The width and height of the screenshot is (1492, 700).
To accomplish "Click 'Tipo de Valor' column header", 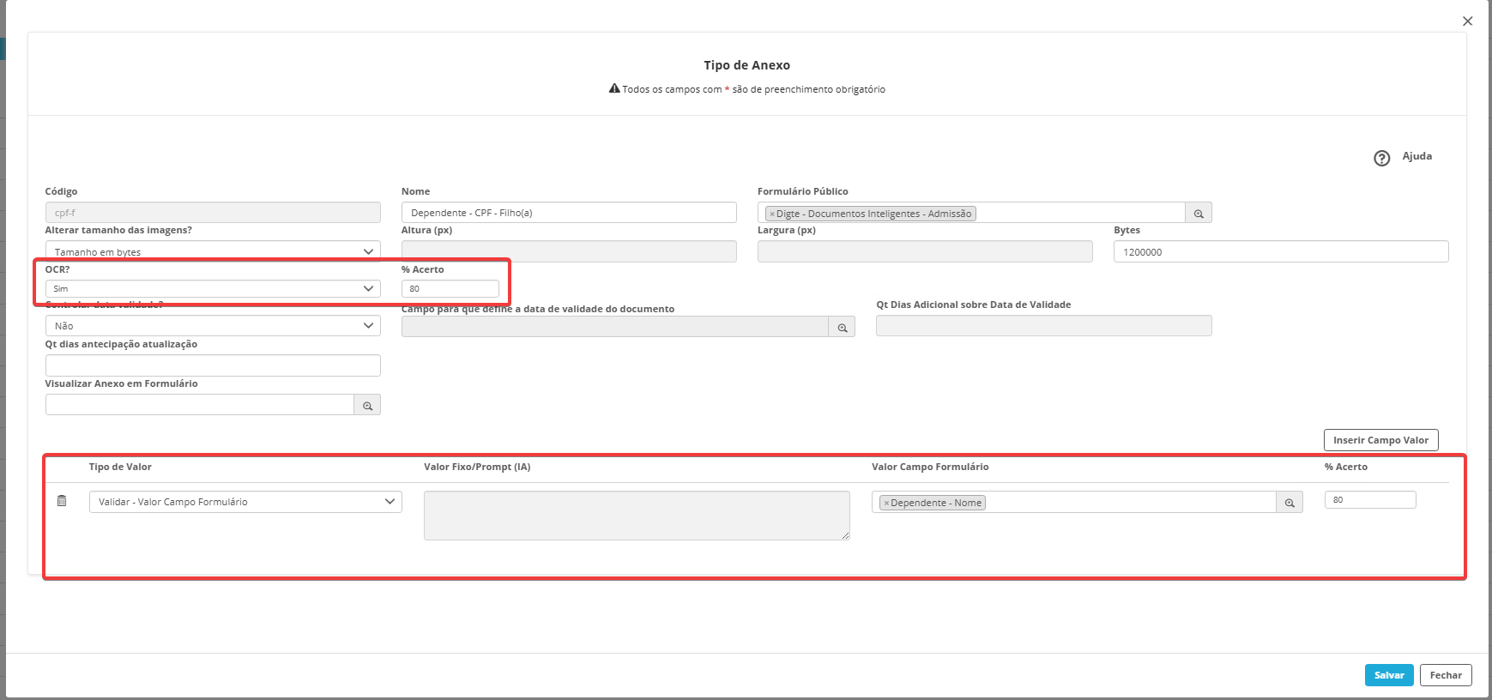I will pos(120,467).
